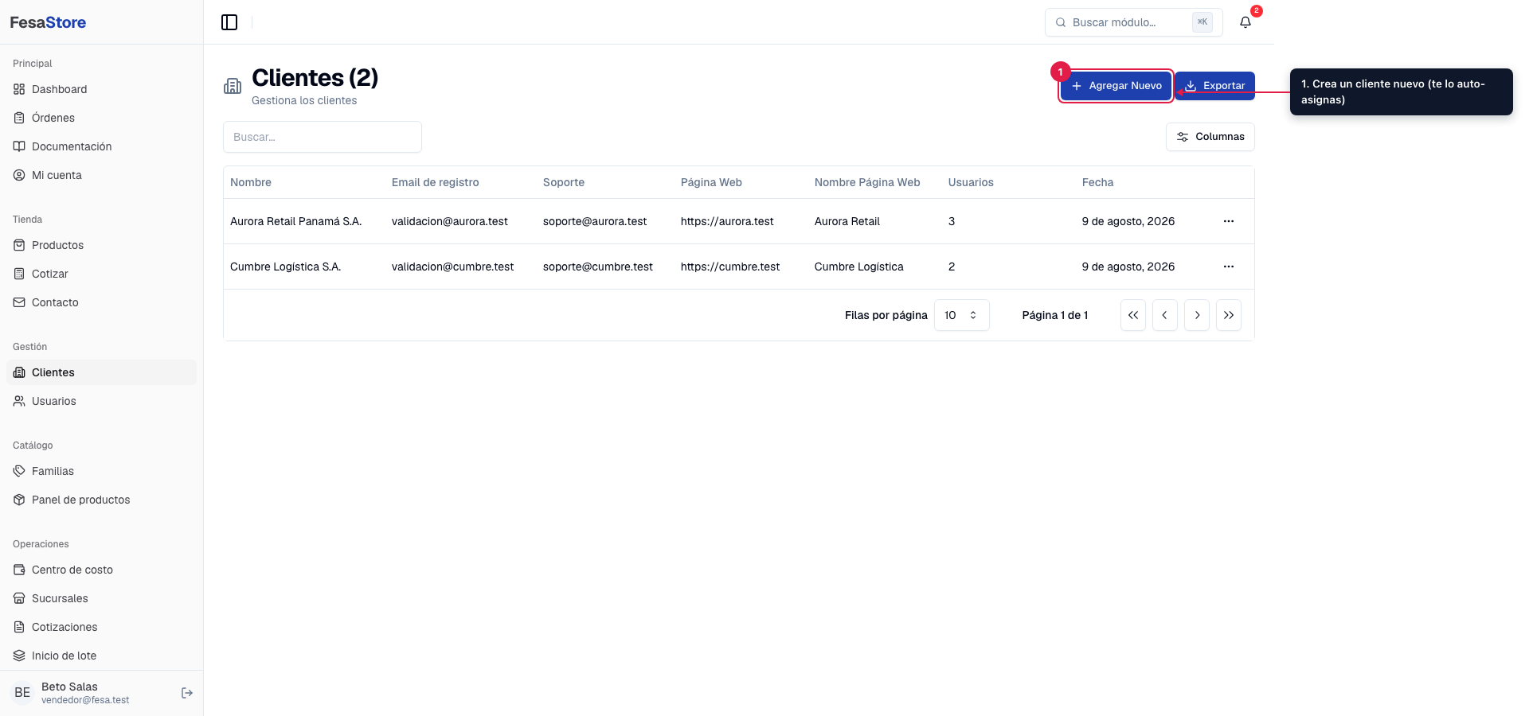The image size is (1529, 716).
Task: Open the notifications bell
Action: coord(1245,22)
